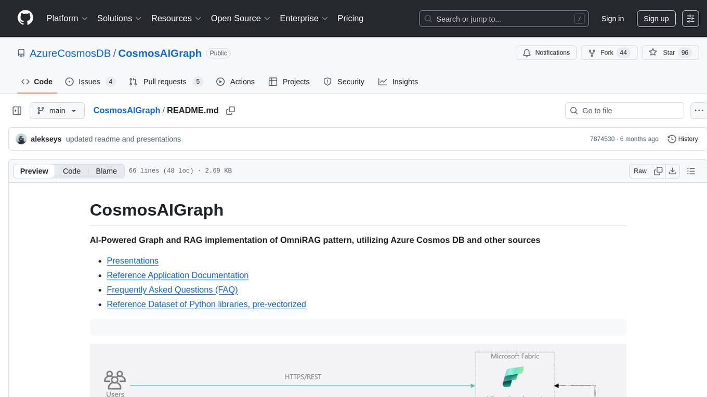Open the alekseys author profile link
This screenshot has height=397, width=707.
point(46,139)
